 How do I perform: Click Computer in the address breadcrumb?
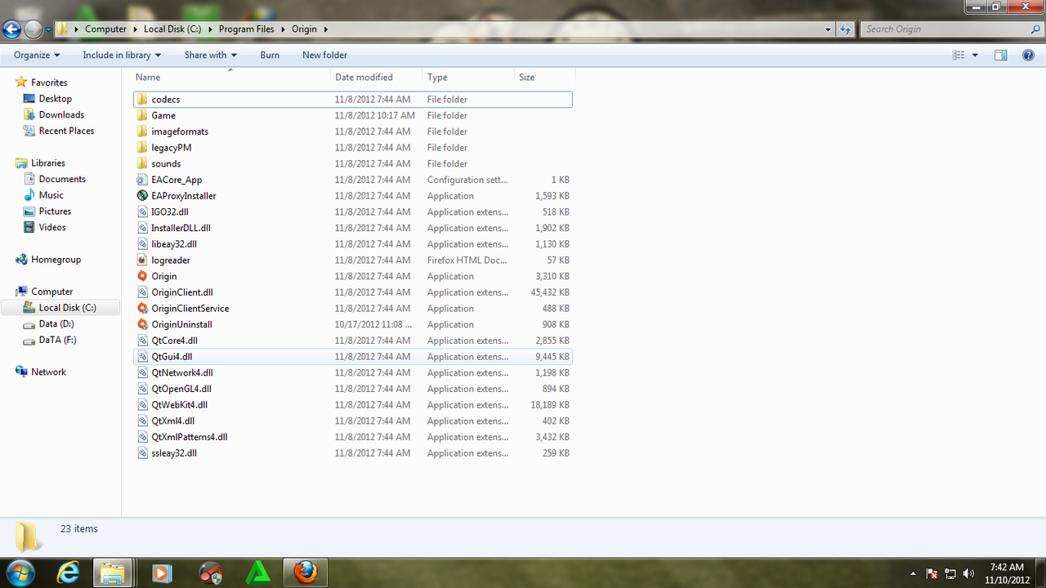click(106, 29)
